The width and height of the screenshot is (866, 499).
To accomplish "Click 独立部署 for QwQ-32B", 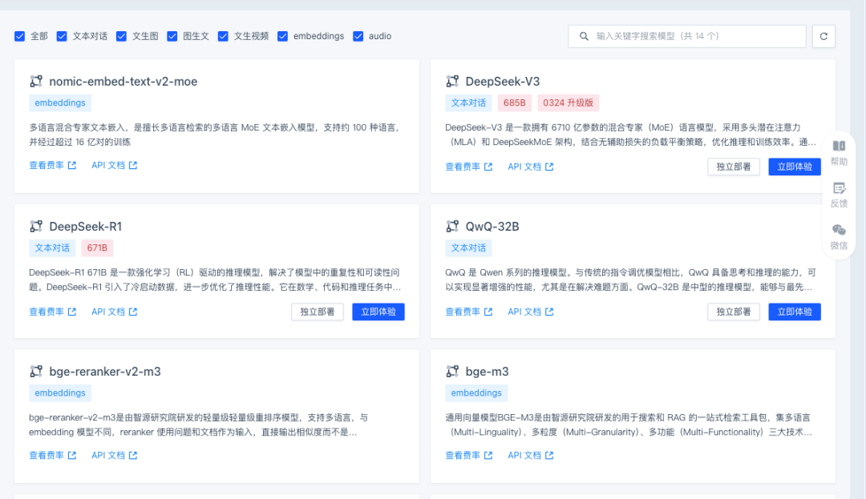I will click(734, 312).
